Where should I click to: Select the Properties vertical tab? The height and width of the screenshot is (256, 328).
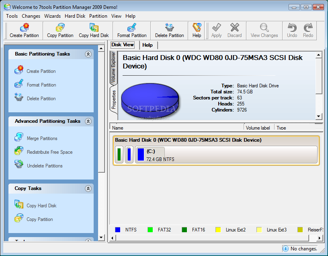[113, 99]
